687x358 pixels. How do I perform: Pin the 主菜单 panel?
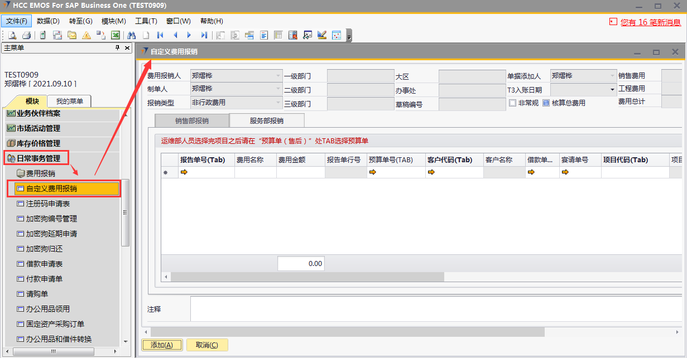click(118, 48)
